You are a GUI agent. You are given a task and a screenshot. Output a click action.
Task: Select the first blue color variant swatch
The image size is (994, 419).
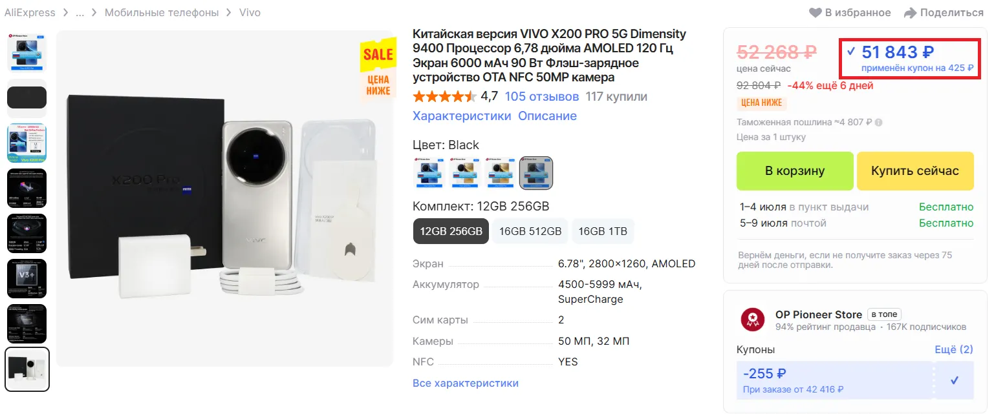click(x=429, y=172)
